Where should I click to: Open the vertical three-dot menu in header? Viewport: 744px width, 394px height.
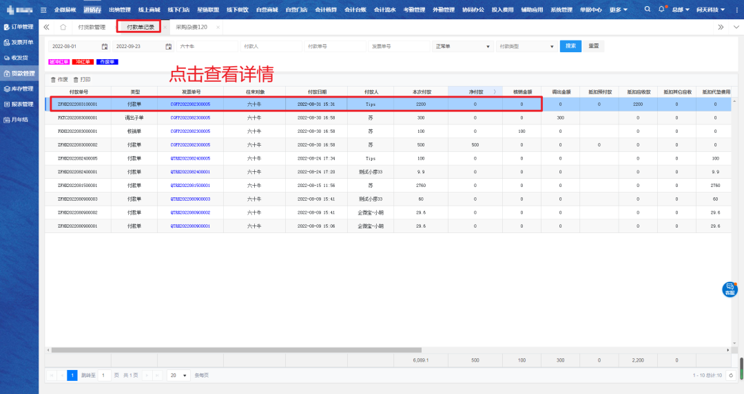click(x=734, y=10)
